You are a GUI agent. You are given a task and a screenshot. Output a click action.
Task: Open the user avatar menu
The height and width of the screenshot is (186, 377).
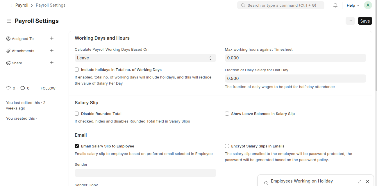(368, 5)
